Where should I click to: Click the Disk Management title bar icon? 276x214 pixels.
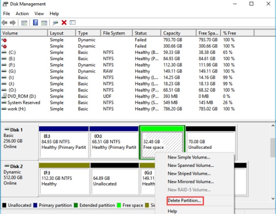5,4
